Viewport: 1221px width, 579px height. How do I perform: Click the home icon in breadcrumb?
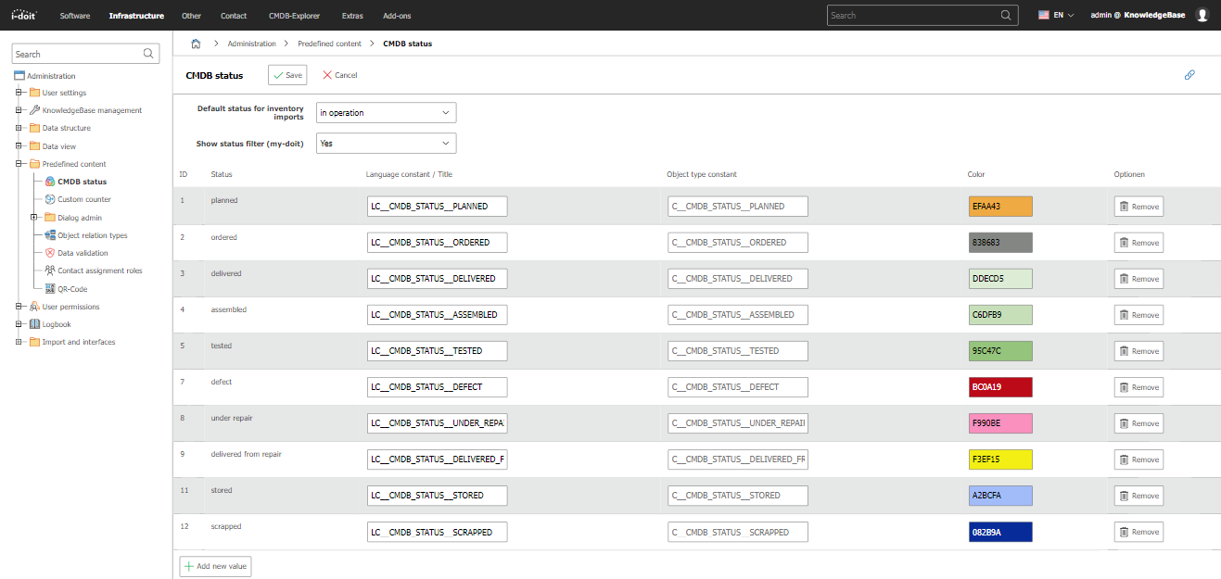[x=196, y=44]
